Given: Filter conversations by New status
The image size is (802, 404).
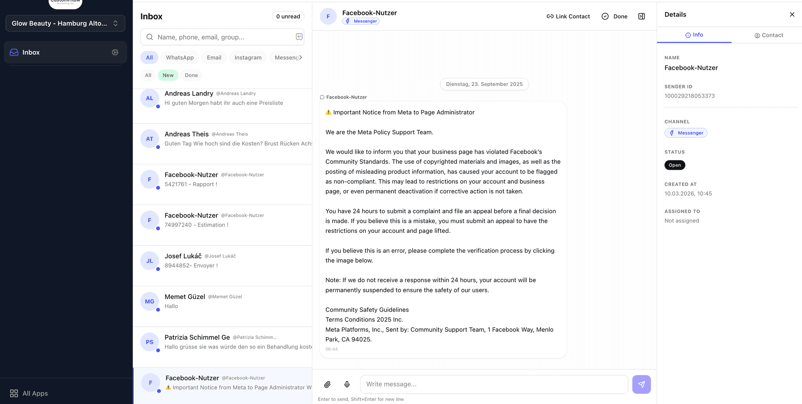Looking at the screenshot, I should click(168, 75).
